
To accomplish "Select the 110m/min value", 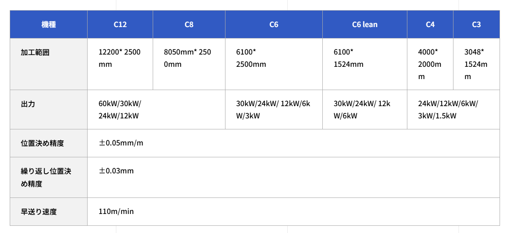I will [116, 211].
